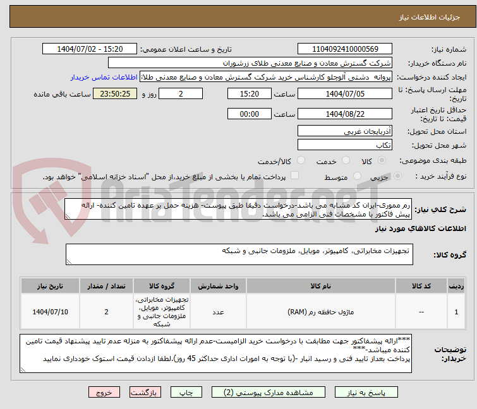Click the کد کالا column header
The width and height of the screenshot is (477, 409).
pyautogui.click(x=421, y=286)
